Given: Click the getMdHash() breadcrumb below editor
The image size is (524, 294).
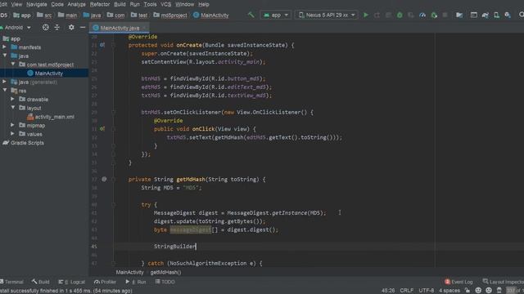Looking at the screenshot, I should click(x=165, y=272).
